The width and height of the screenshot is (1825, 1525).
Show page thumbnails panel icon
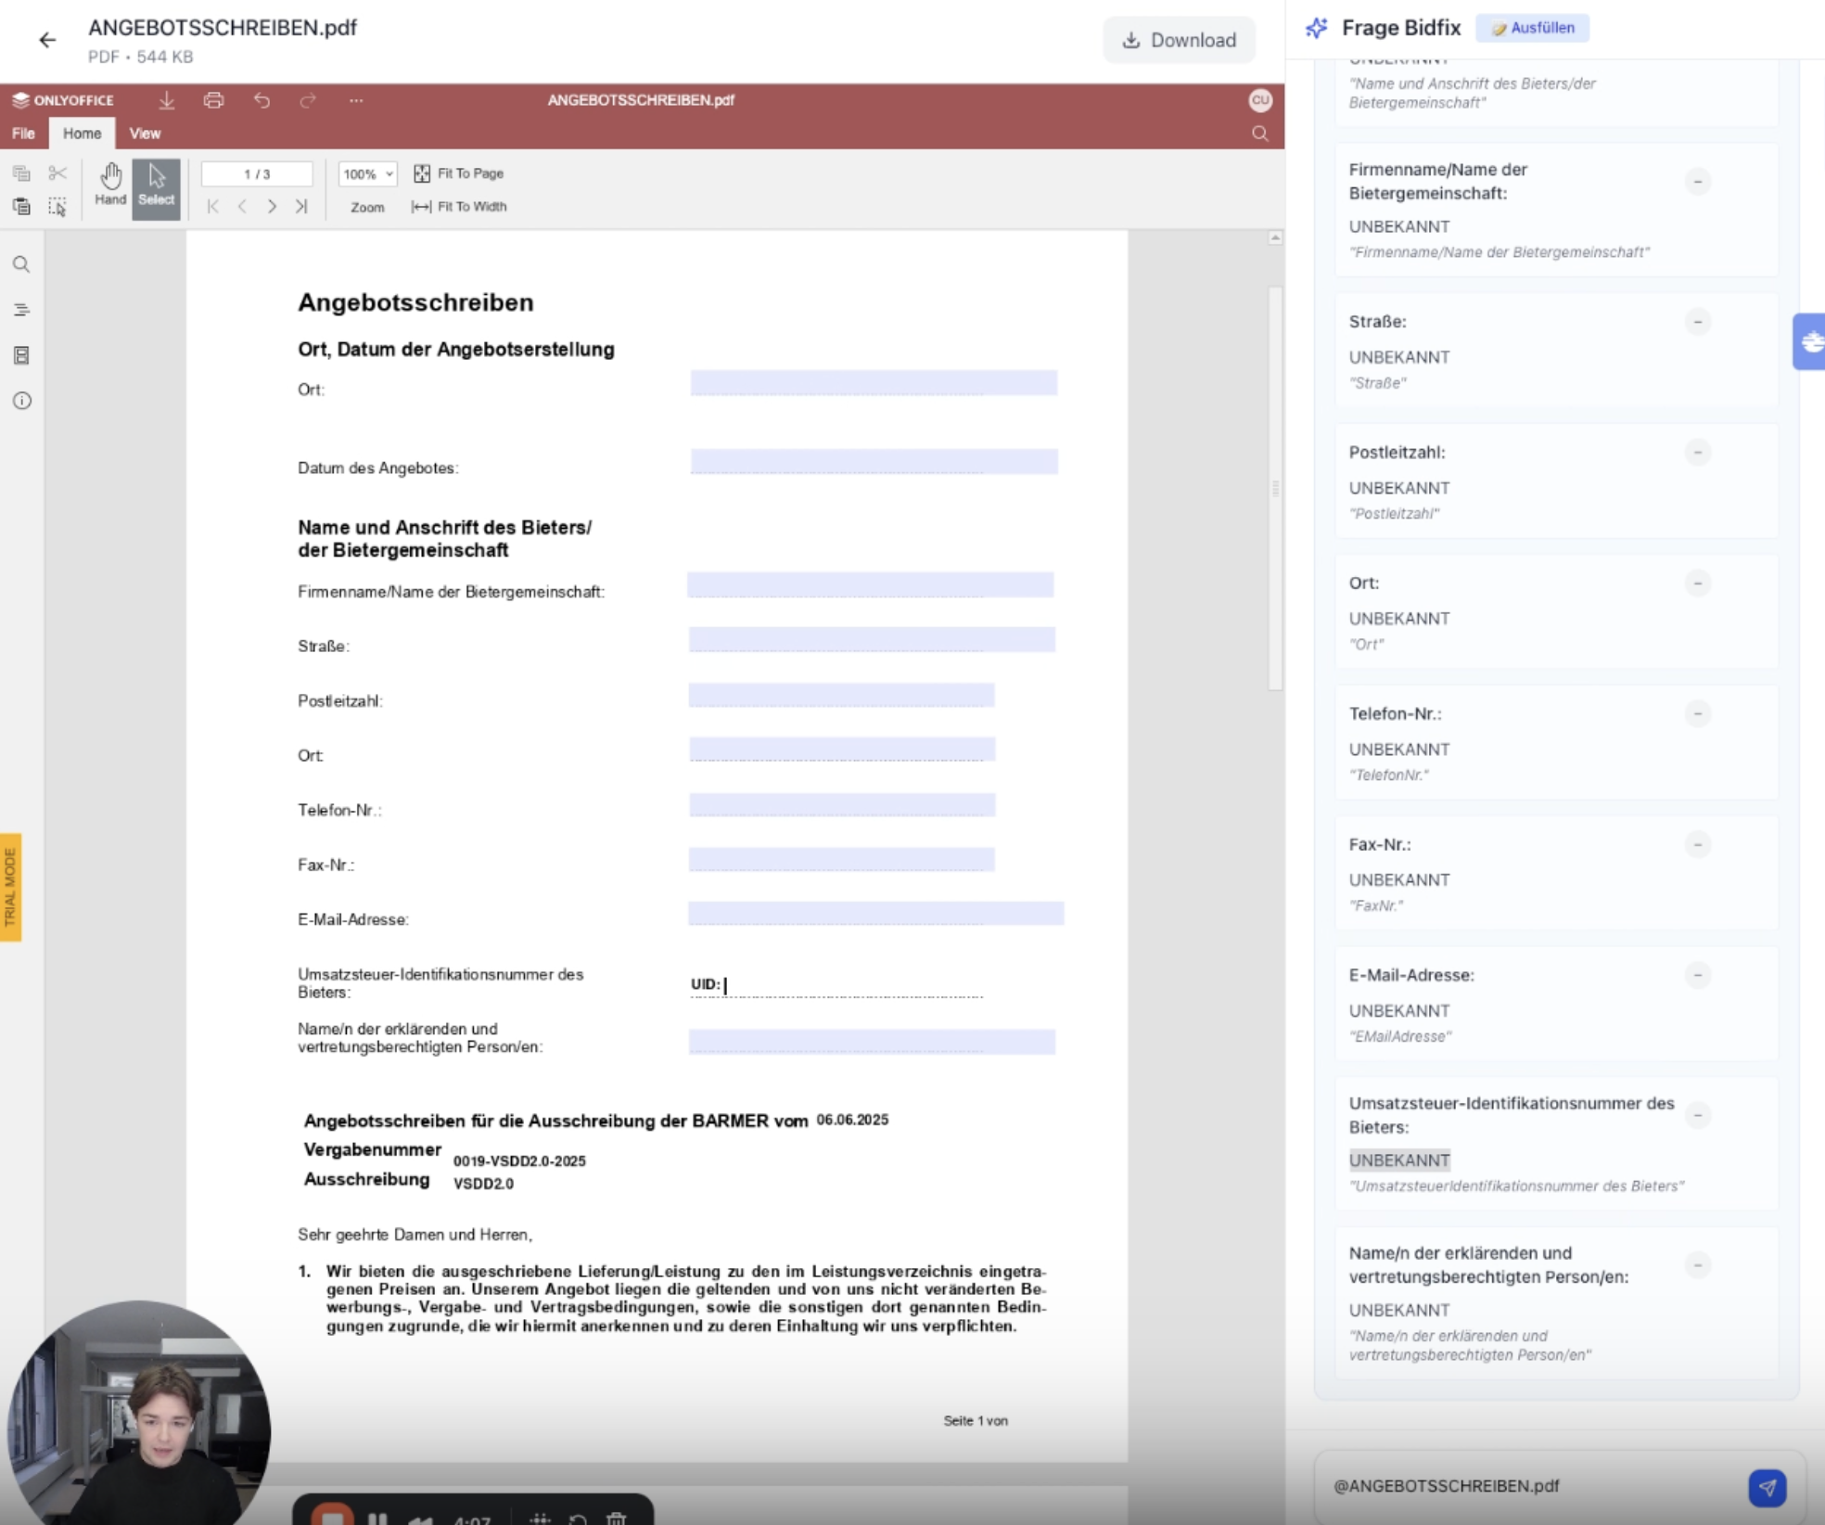21,355
